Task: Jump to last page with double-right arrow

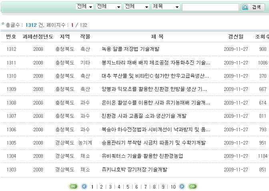Action: click(x=193, y=186)
